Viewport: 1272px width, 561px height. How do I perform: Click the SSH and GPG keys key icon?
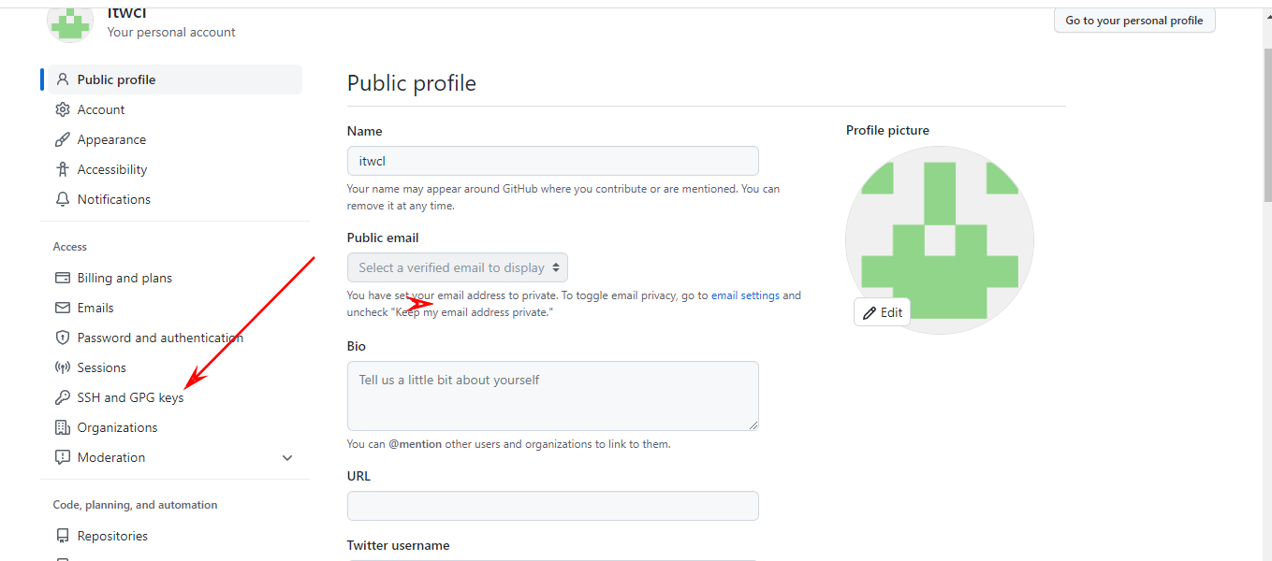click(x=63, y=397)
